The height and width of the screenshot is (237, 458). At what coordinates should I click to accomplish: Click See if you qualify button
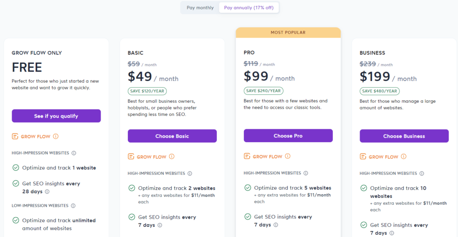click(56, 116)
